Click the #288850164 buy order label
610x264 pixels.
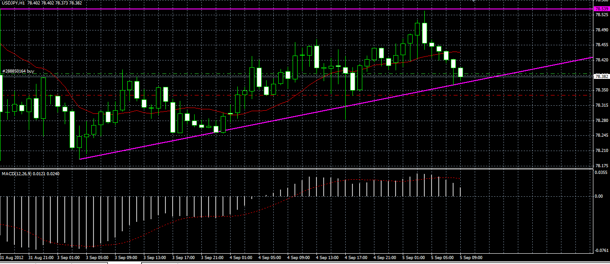click(x=18, y=71)
